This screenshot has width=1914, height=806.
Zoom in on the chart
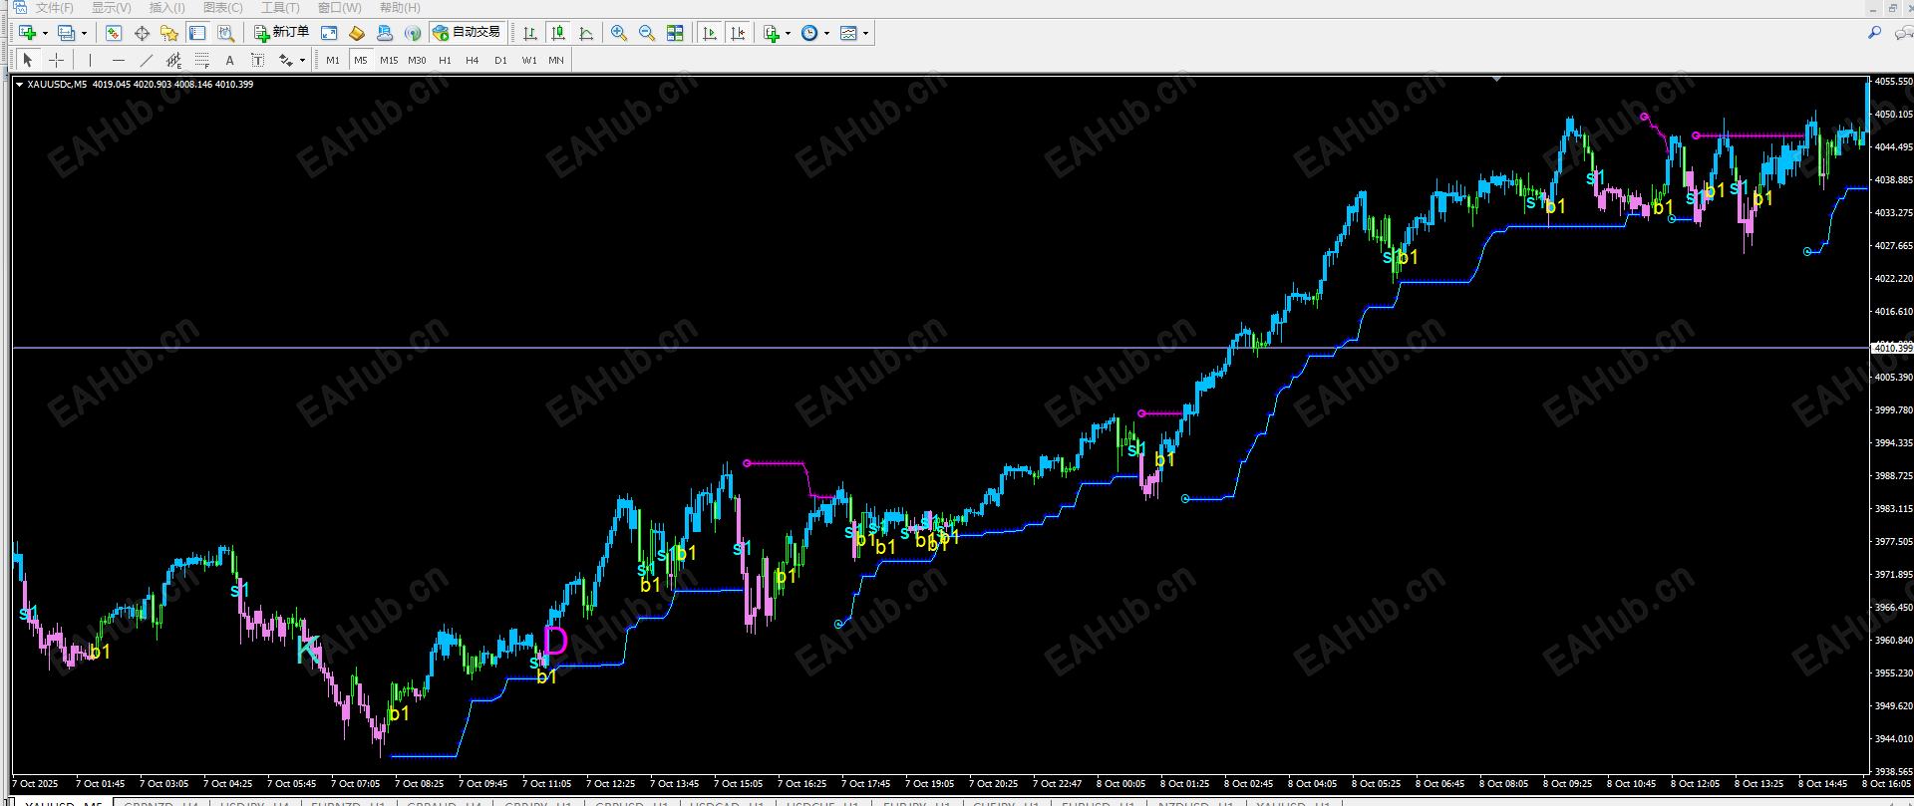[619, 33]
